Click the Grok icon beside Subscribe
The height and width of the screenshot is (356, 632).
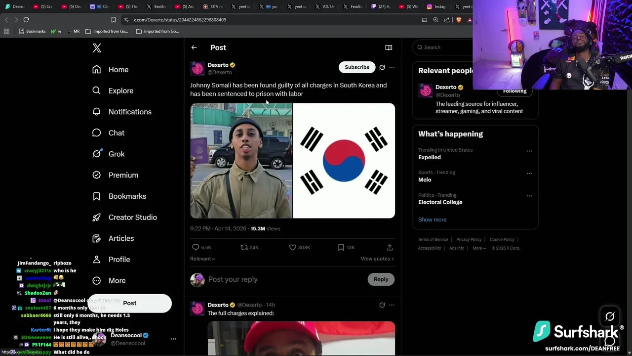382,67
